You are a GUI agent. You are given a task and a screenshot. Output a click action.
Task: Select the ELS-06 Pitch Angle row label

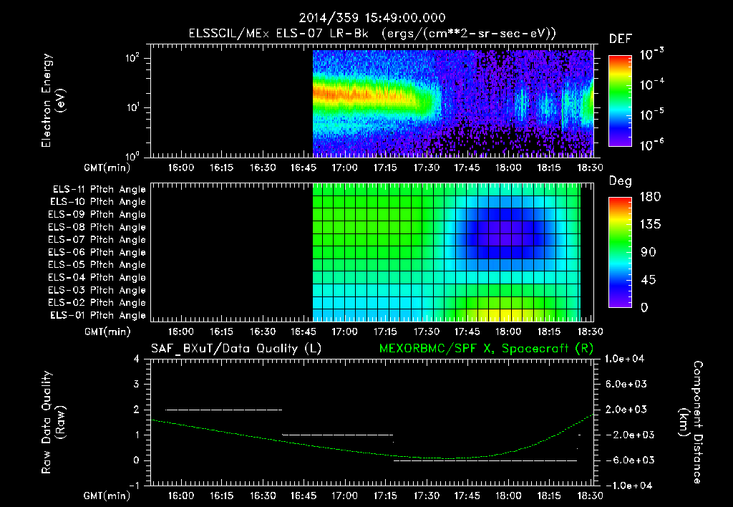(97, 253)
